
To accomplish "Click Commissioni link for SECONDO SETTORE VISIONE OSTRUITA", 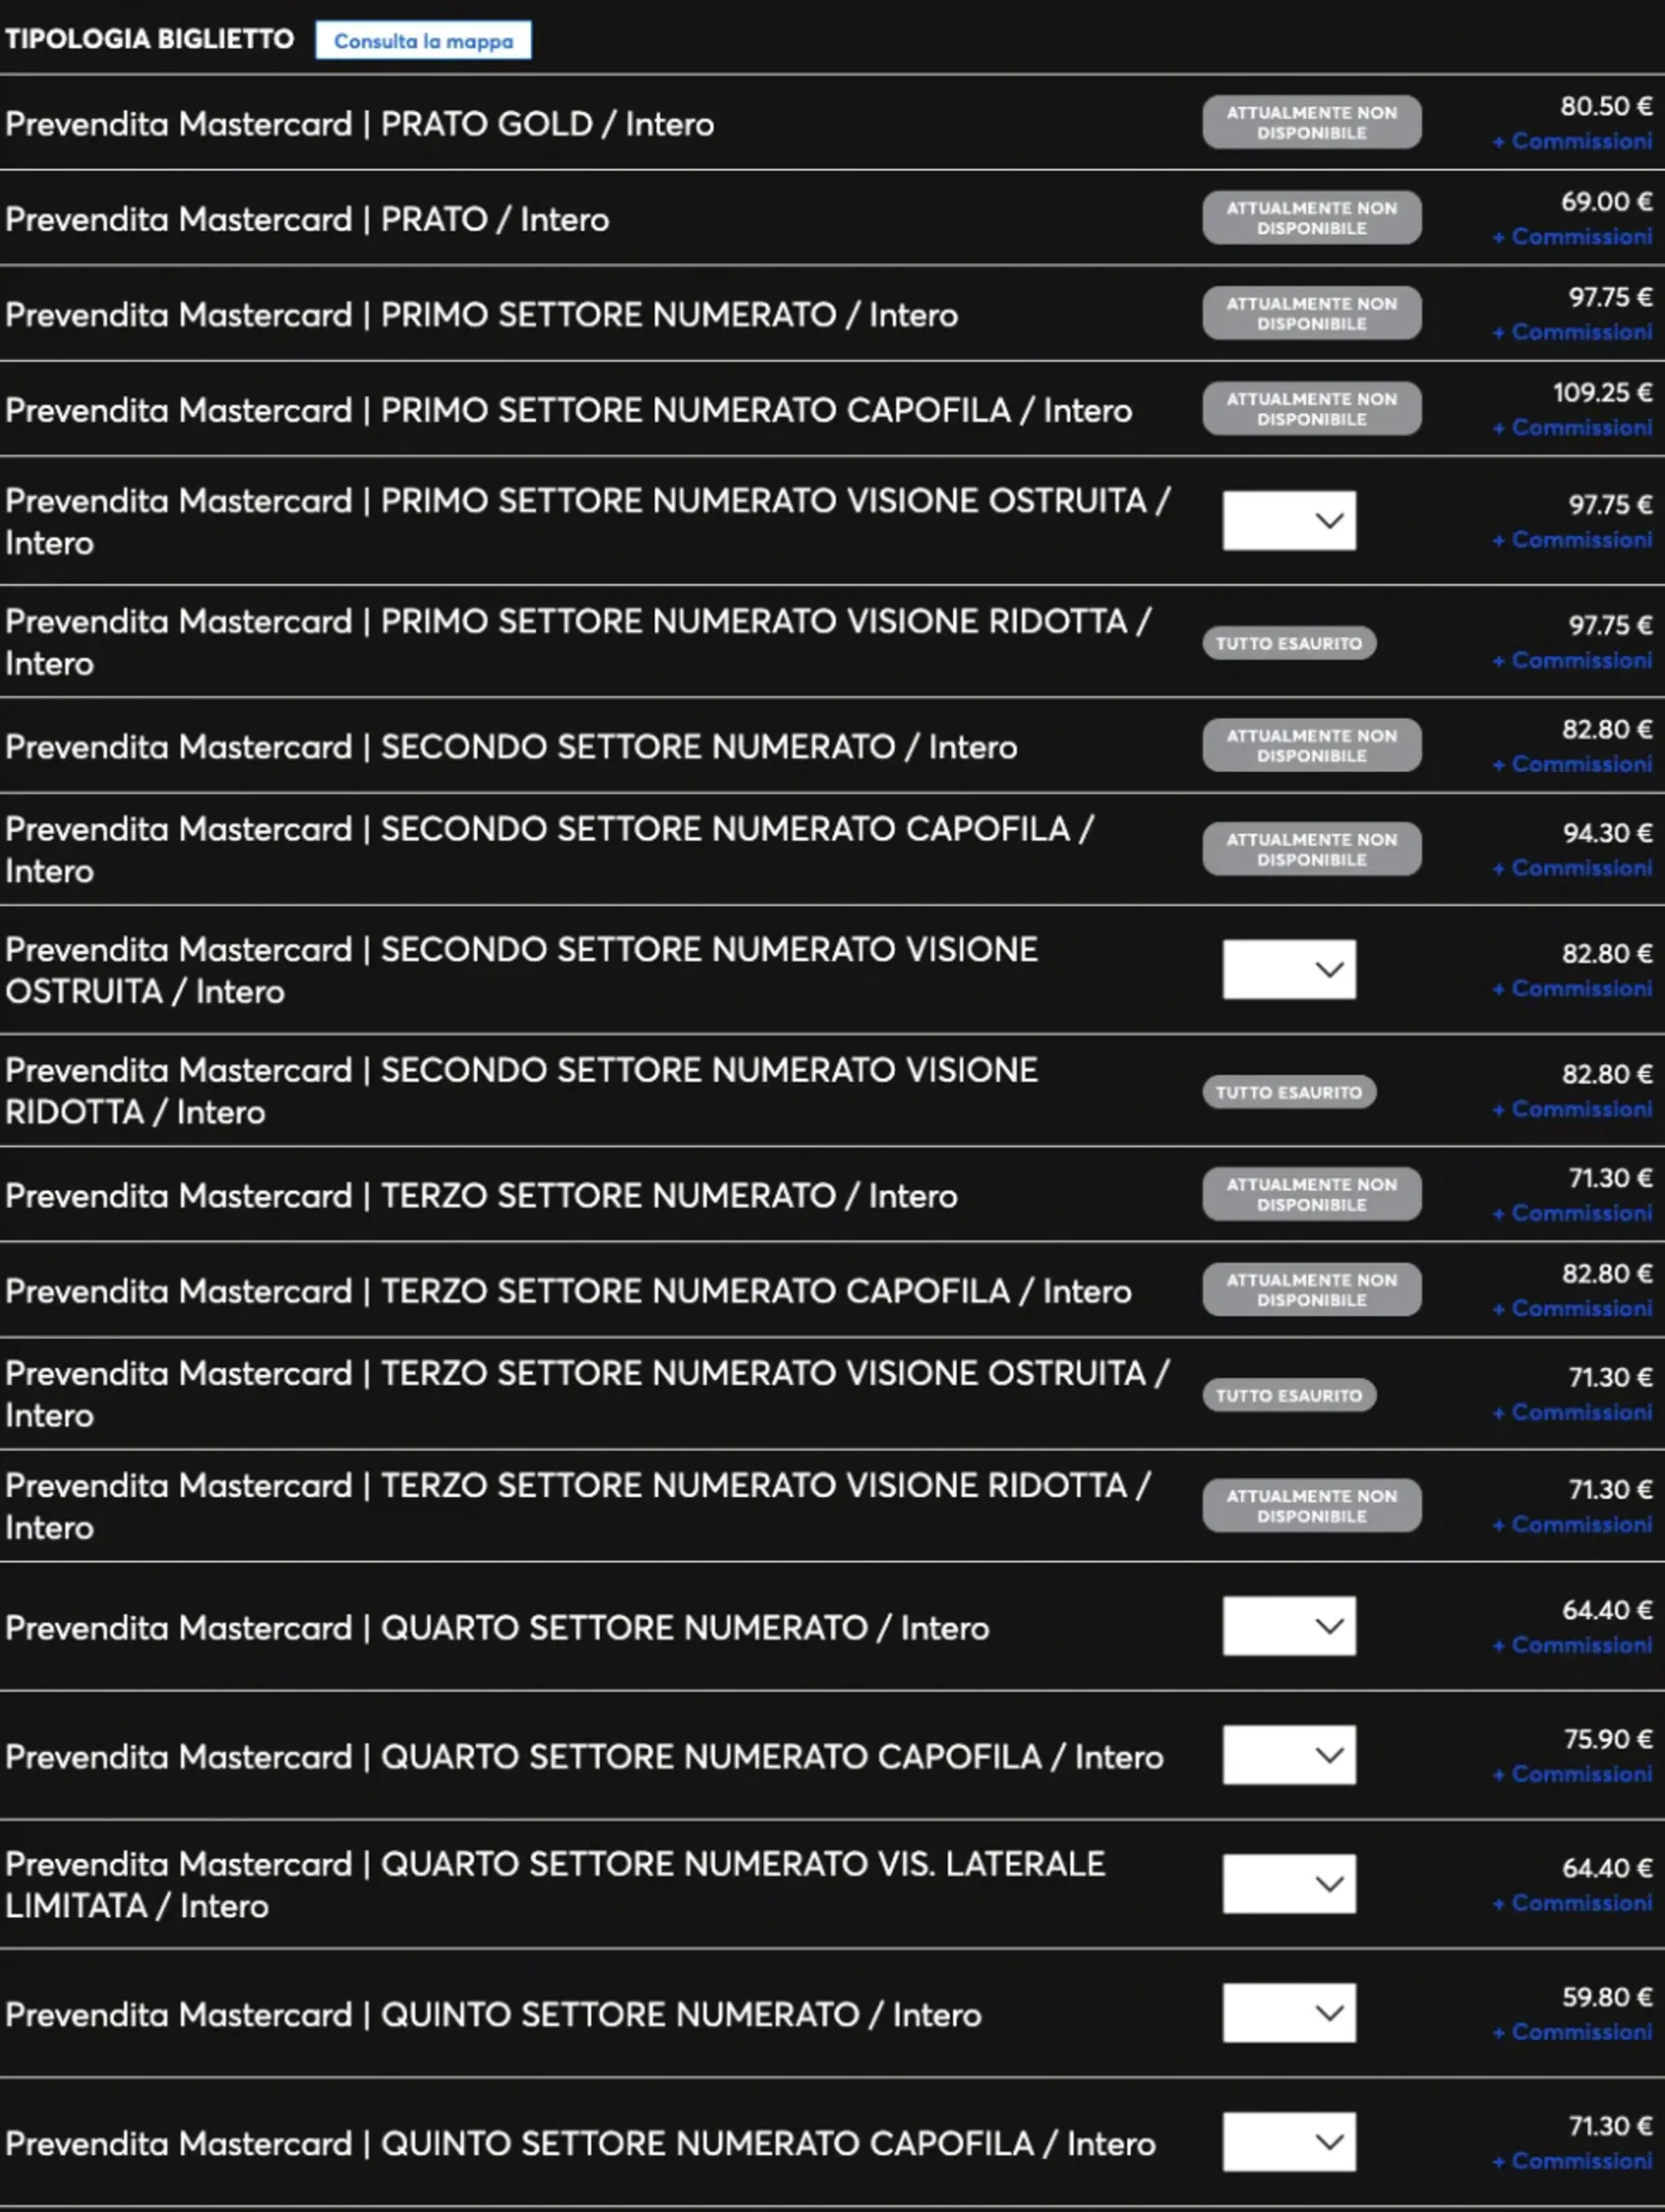I will coord(1572,989).
